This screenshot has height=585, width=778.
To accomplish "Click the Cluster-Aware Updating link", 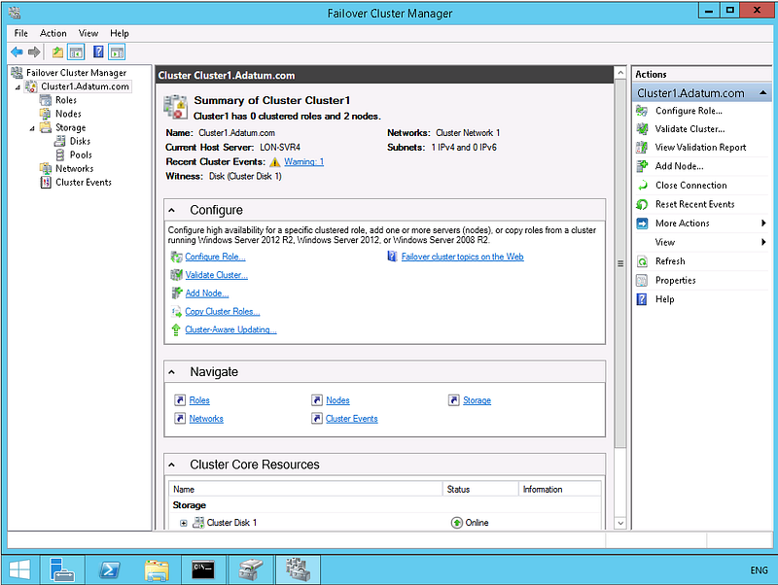I will tap(230, 329).
